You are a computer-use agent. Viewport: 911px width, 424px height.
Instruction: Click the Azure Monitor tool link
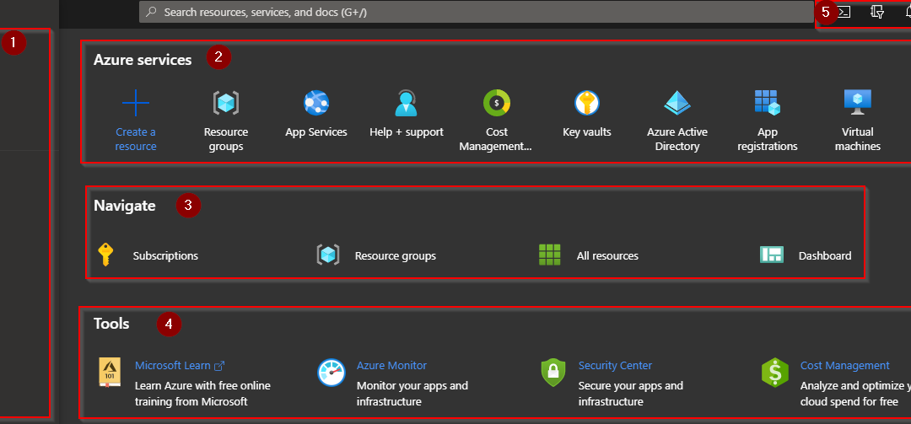pyautogui.click(x=391, y=366)
